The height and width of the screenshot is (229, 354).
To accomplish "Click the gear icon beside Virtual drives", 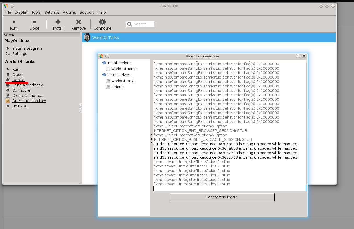I will point(104,75).
